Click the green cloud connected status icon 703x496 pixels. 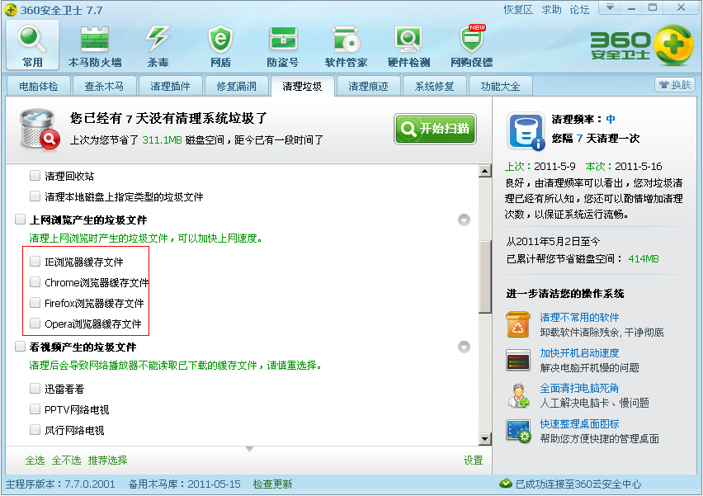coord(506,484)
